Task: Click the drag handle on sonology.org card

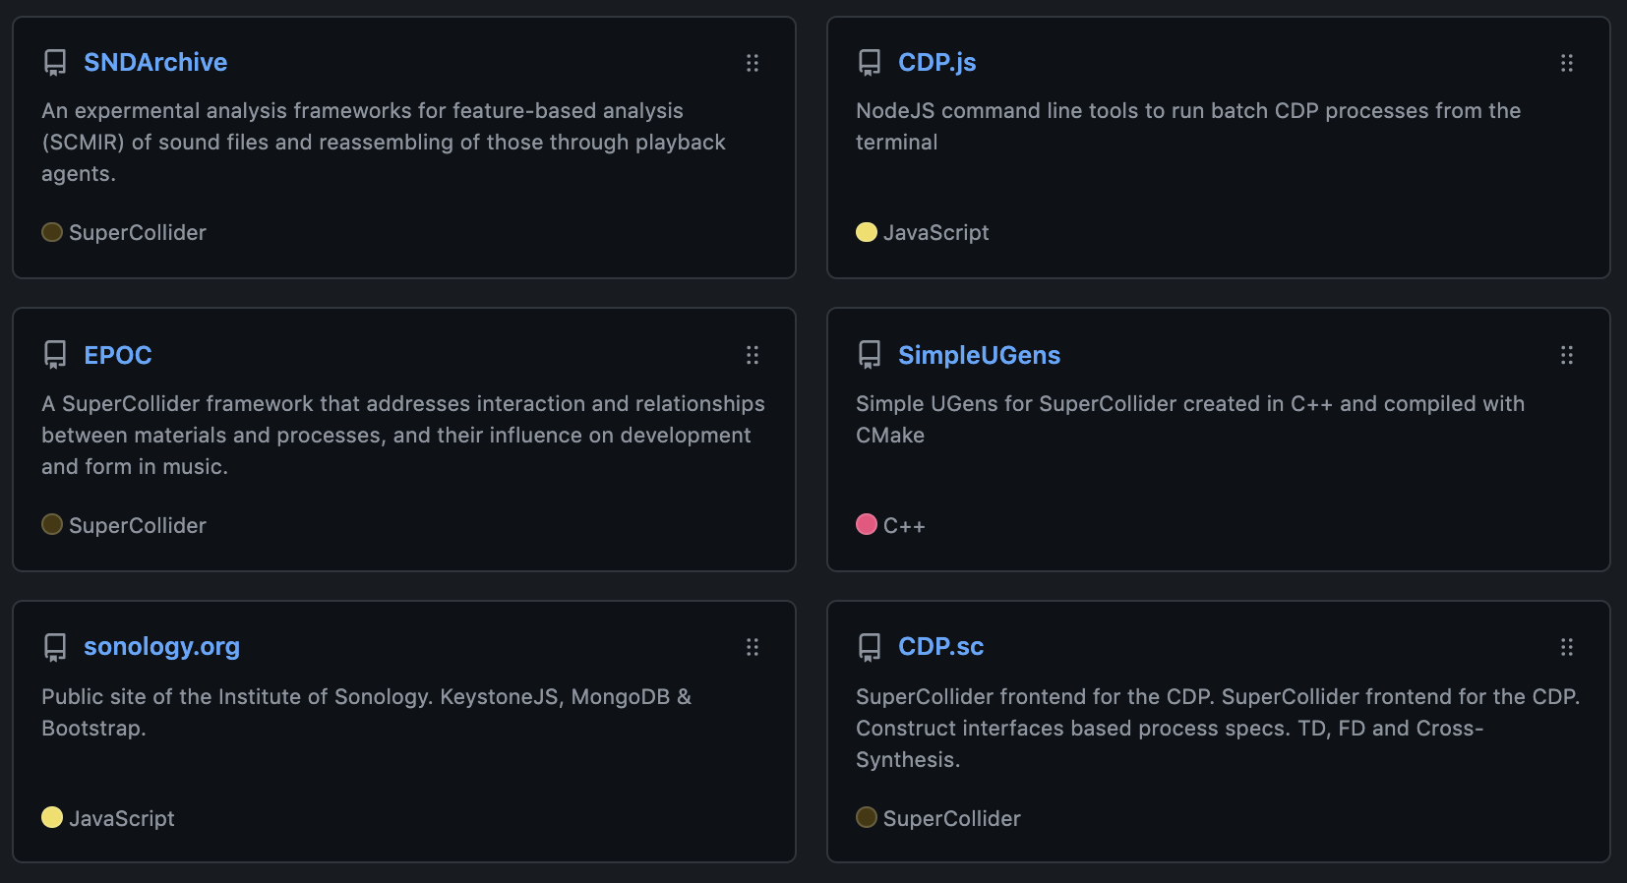Action: (753, 647)
